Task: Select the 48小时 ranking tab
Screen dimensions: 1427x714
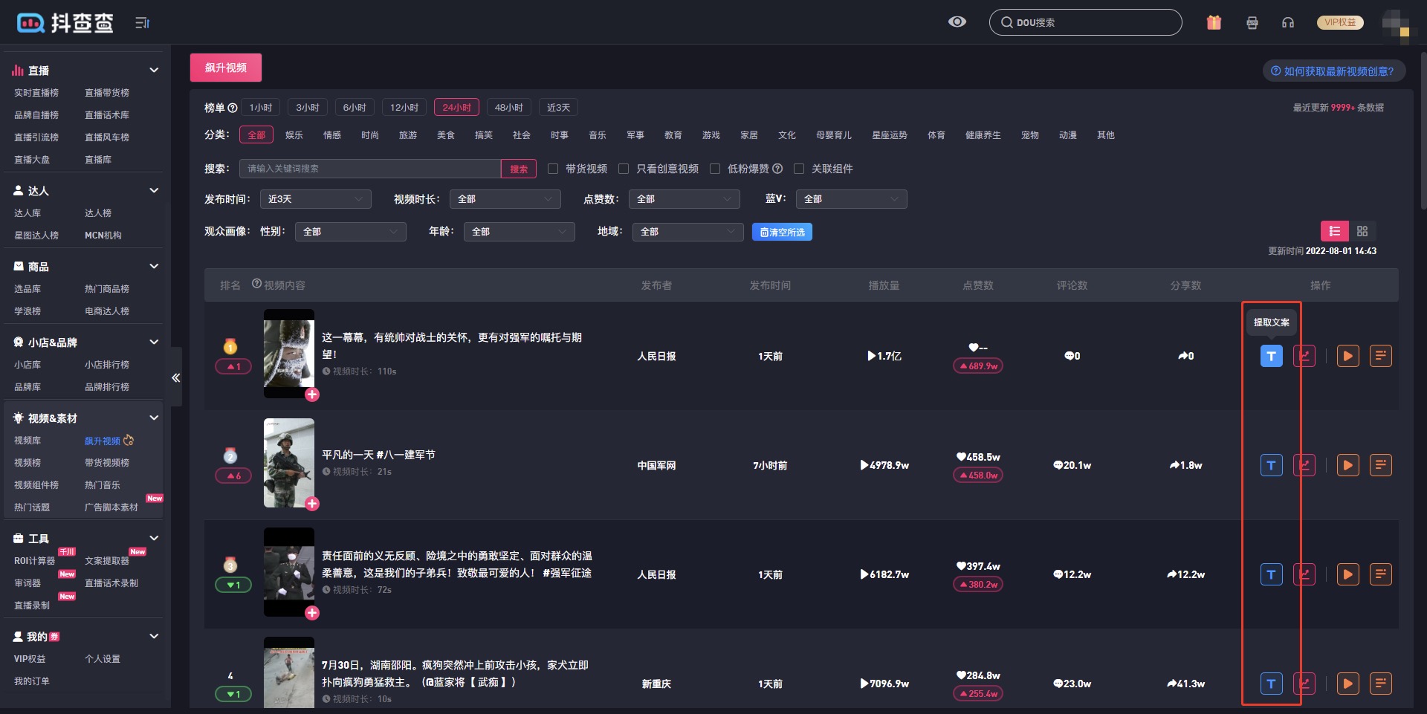Action: (x=508, y=108)
